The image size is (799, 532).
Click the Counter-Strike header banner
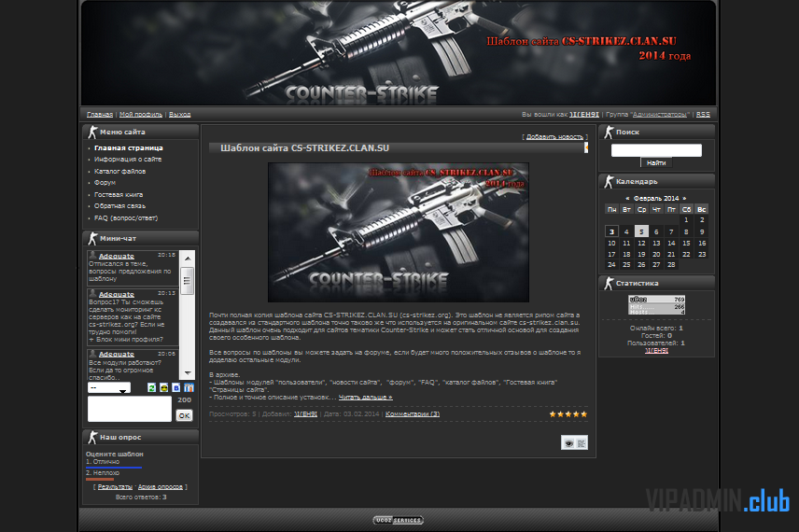(x=399, y=52)
